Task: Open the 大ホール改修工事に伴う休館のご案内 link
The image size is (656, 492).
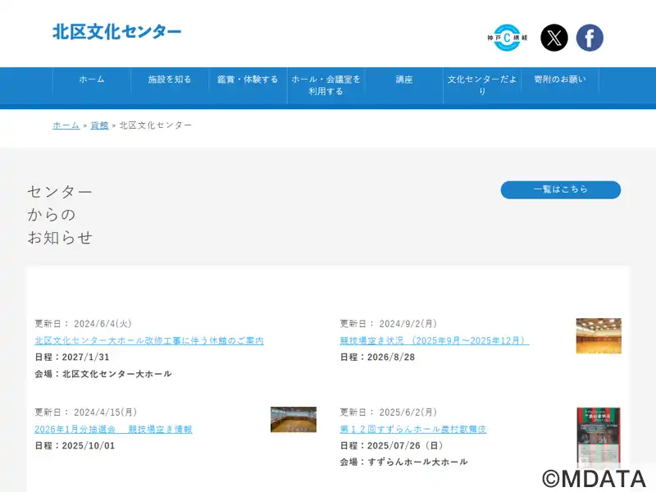Action: [x=149, y=340]
